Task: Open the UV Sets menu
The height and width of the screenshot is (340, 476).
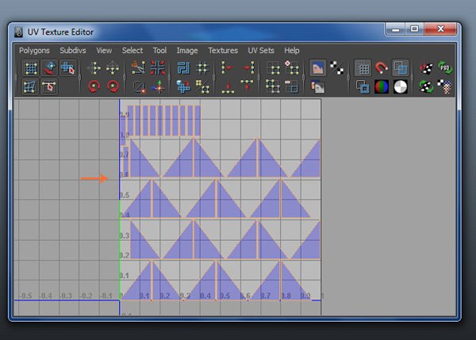Action: pyautogui.click(x=259, y=50)
